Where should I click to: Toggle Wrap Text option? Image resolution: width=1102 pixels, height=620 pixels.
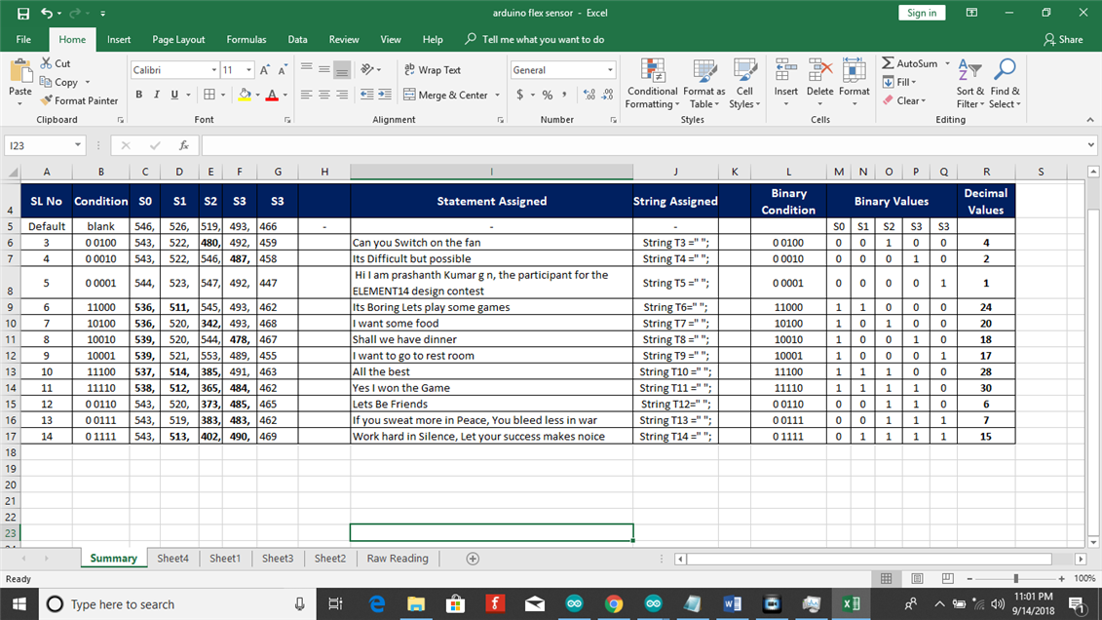[432, 70]
